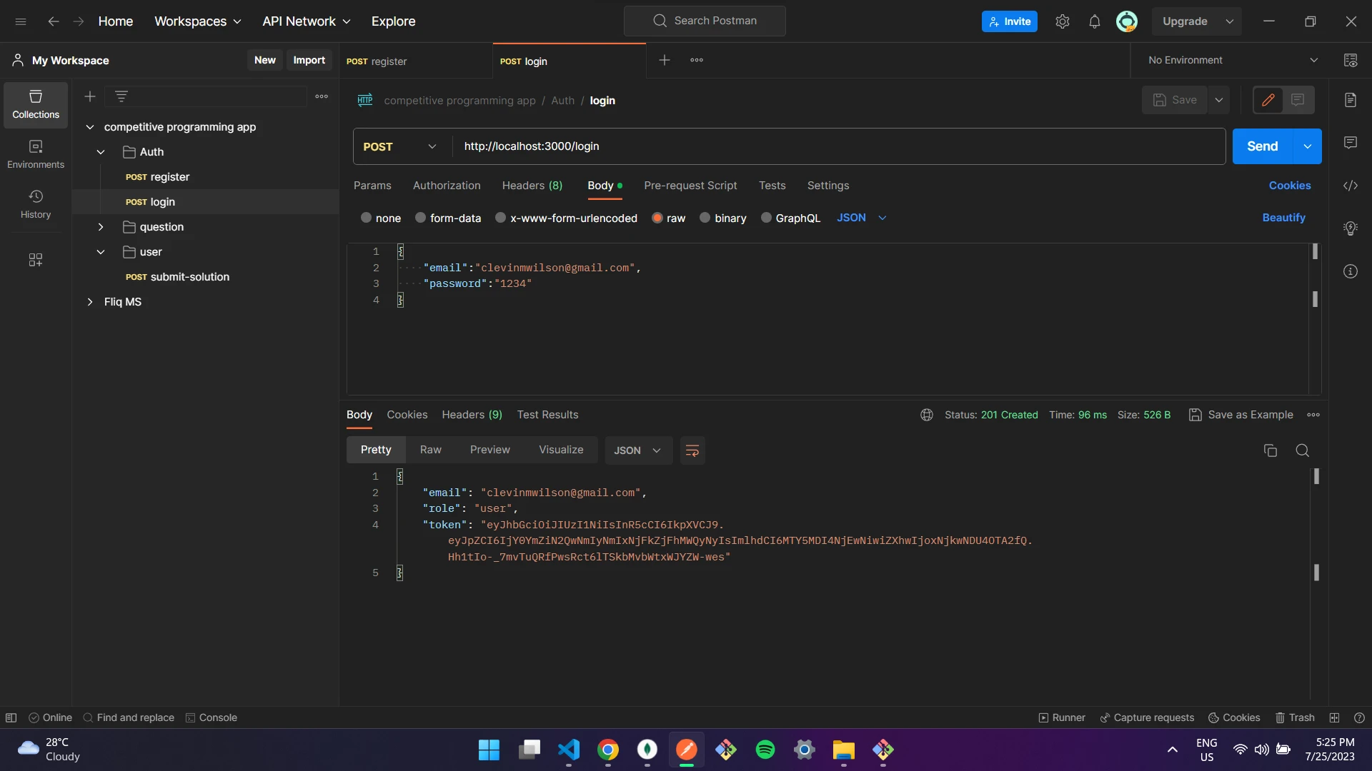Open the History sidebar panel
1372x771 pixels.
click(x=36, y=204)
